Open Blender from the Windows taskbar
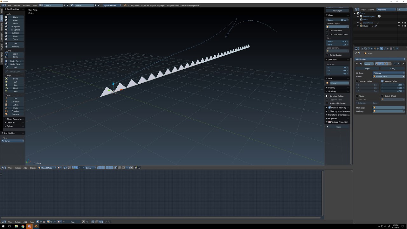Image resolution: width=407 pixels, height=229 pixels. [36, 226]
